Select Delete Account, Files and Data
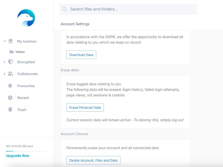This screenshot has width=223, height=167. [93, 160]
